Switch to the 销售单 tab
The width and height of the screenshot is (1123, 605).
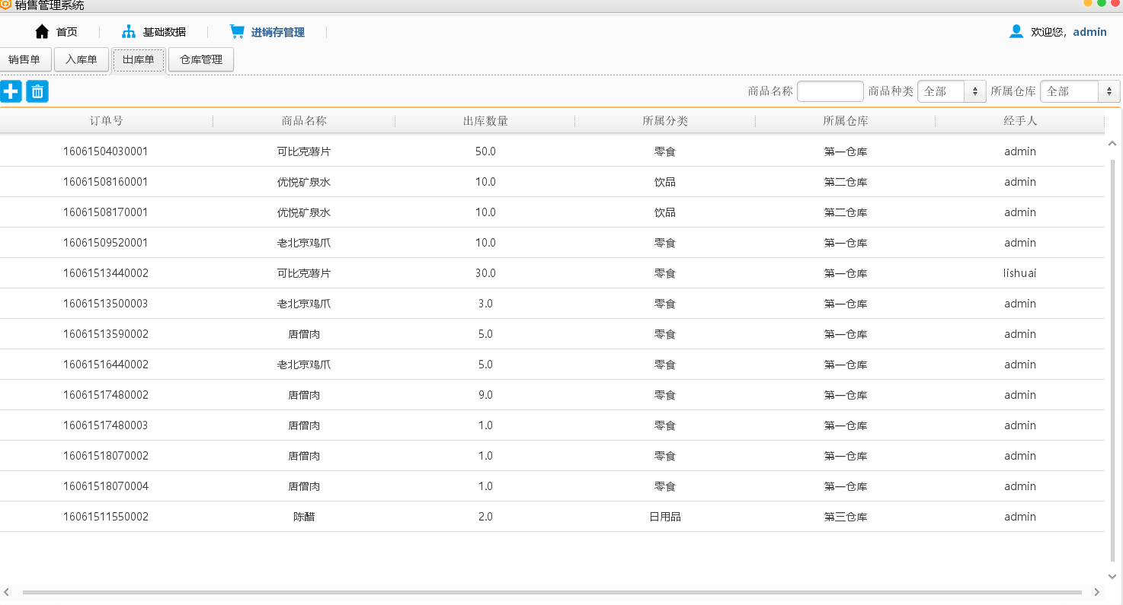(x=24, y=59)
